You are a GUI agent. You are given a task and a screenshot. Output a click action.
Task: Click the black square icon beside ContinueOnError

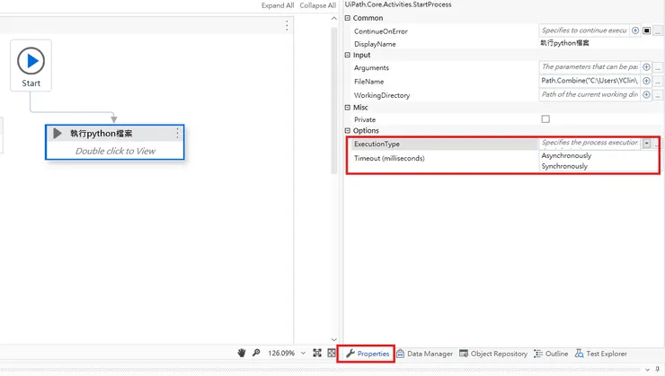tap(646, 31)
